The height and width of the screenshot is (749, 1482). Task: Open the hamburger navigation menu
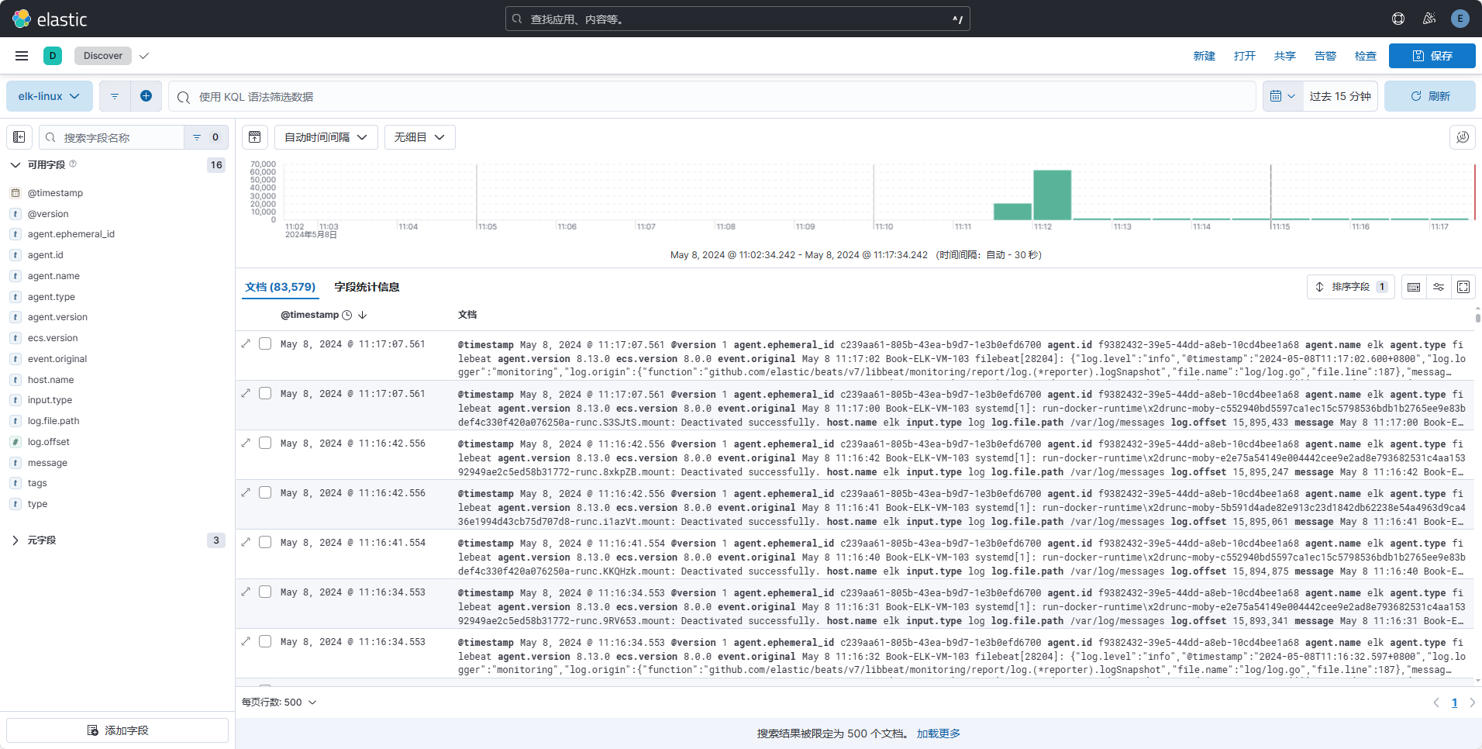(22, 56)
